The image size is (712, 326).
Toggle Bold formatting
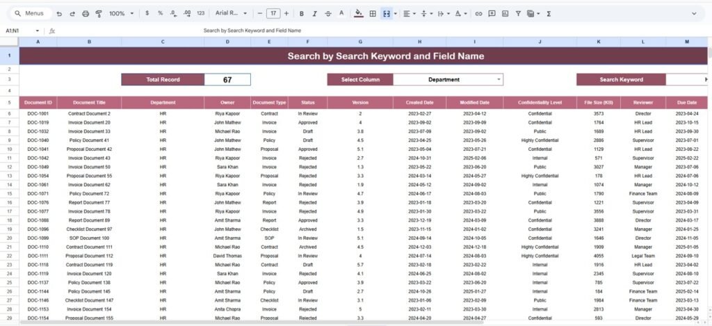pos(302,14)
